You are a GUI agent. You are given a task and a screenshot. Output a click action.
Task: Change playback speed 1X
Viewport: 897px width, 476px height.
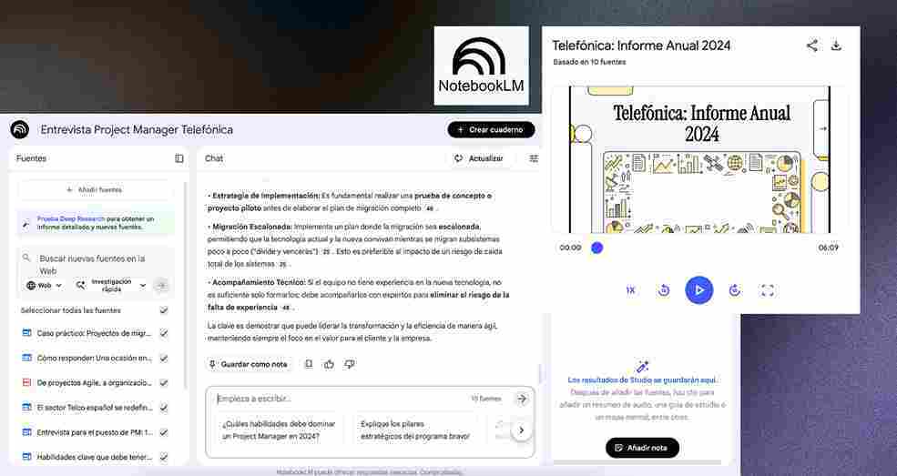[630, 290]
